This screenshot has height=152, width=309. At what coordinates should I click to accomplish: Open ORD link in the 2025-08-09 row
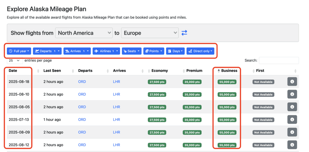[82, 132]
